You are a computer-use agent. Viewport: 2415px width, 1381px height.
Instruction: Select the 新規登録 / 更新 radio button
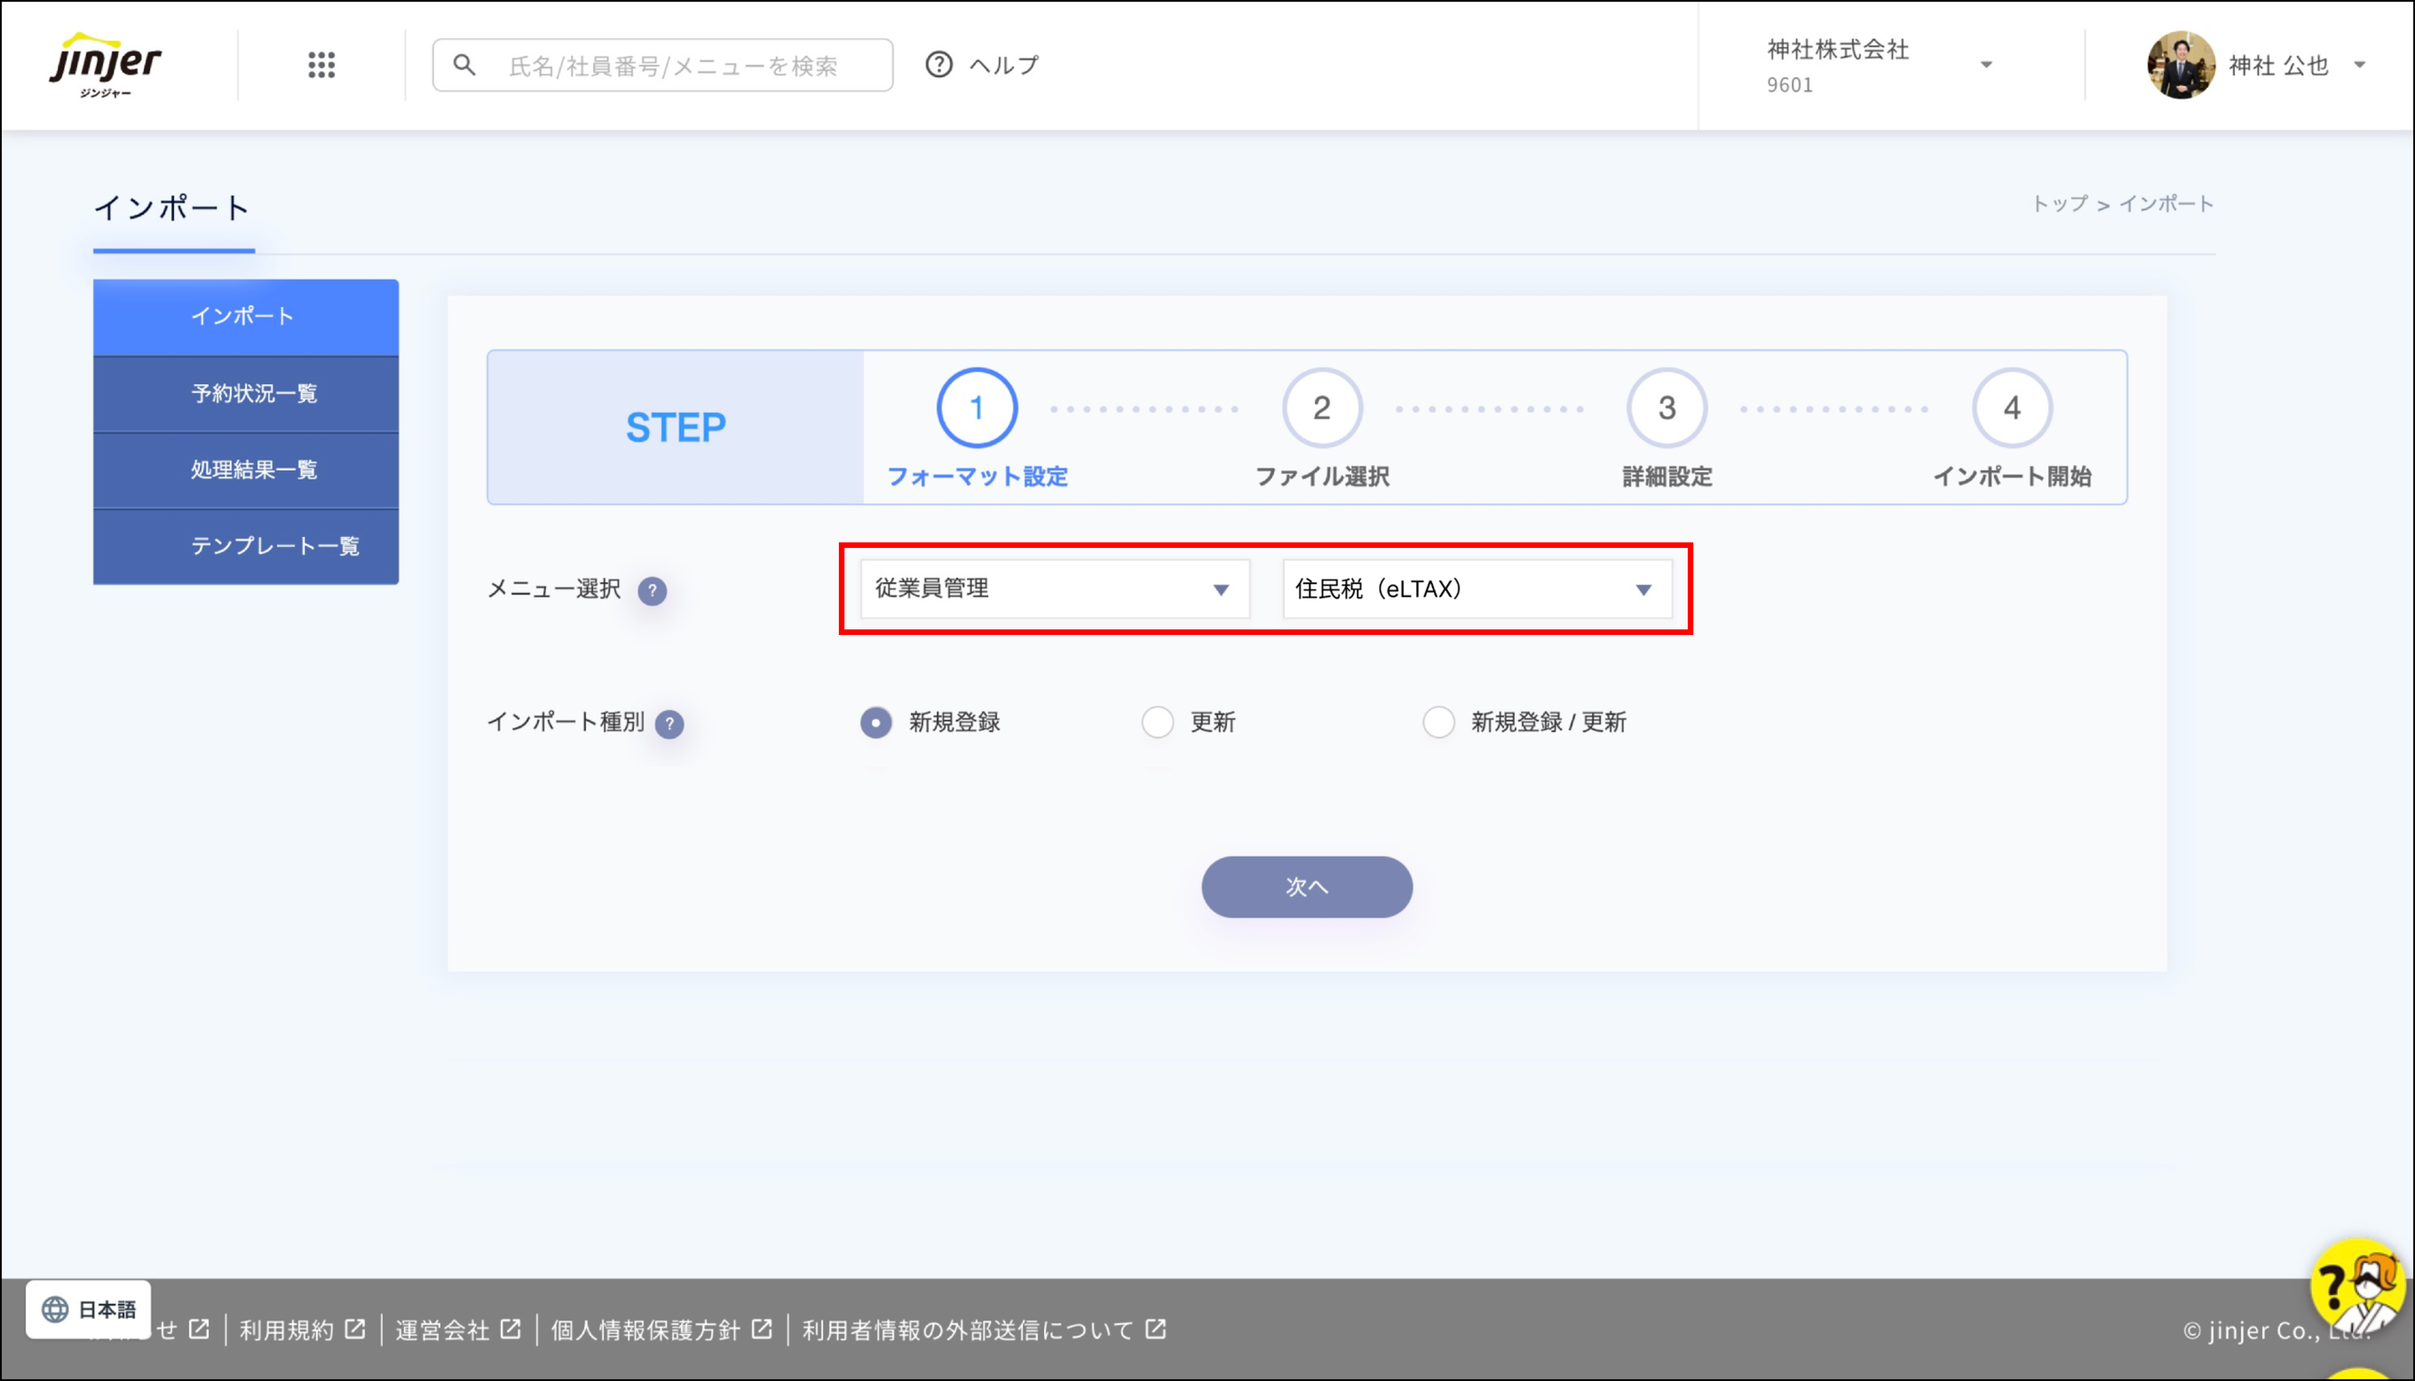tap(1438, 722)
